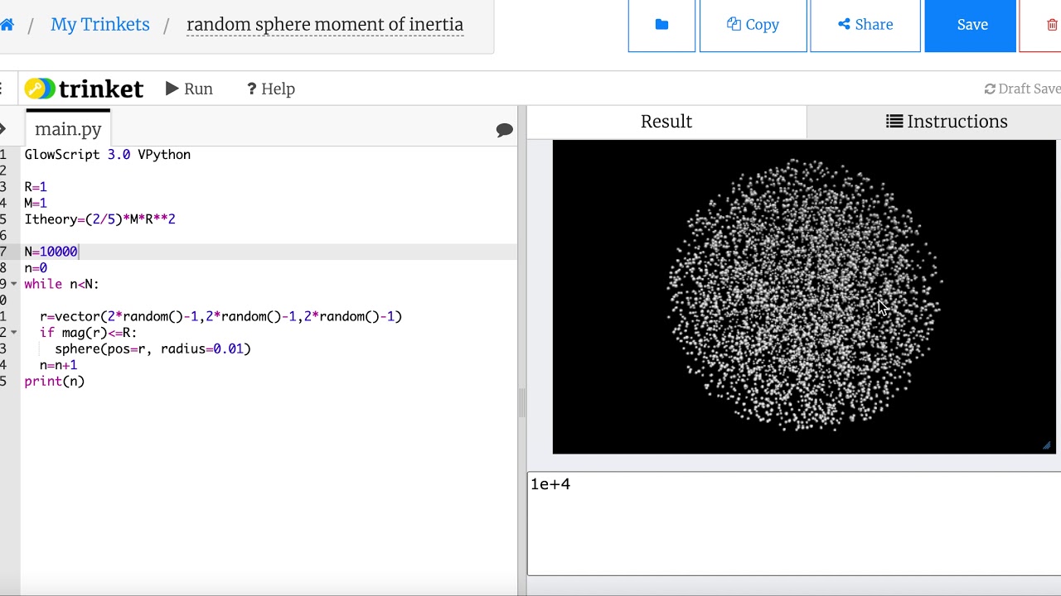
Task: Collapse the while loop fold arrow
Action: [x=14, y=284]
